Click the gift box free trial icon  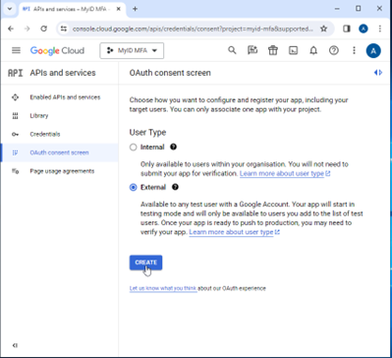click(272, 50)
